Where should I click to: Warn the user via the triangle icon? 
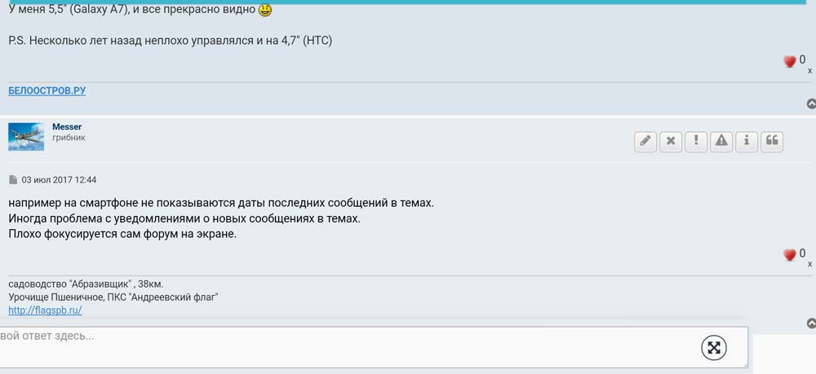(x=721, y=141)
